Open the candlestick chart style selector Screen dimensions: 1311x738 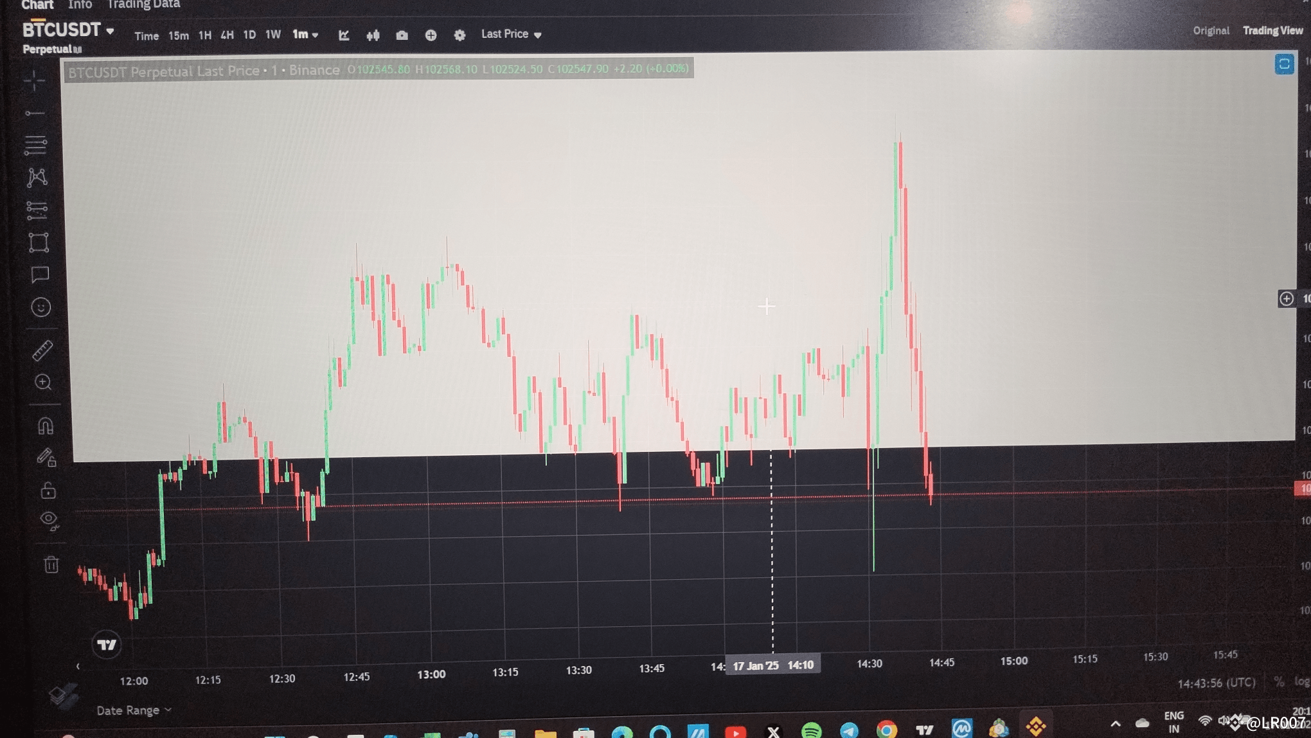[x=373, y=35]
